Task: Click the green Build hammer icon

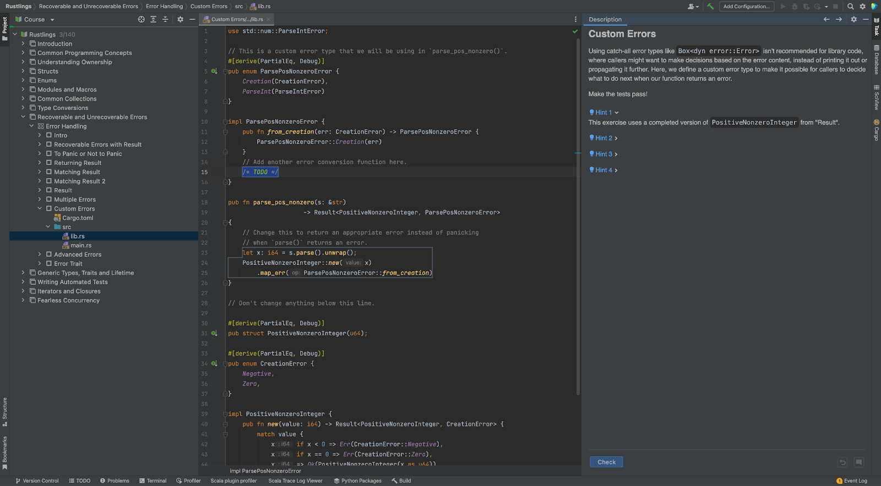Action: (710, 7)
